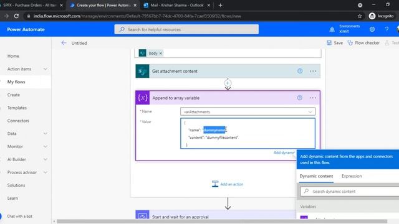Click the search magnifier in the header search
Image resolution: width=399 pixels, height=224 pixels.
(122, 29)
